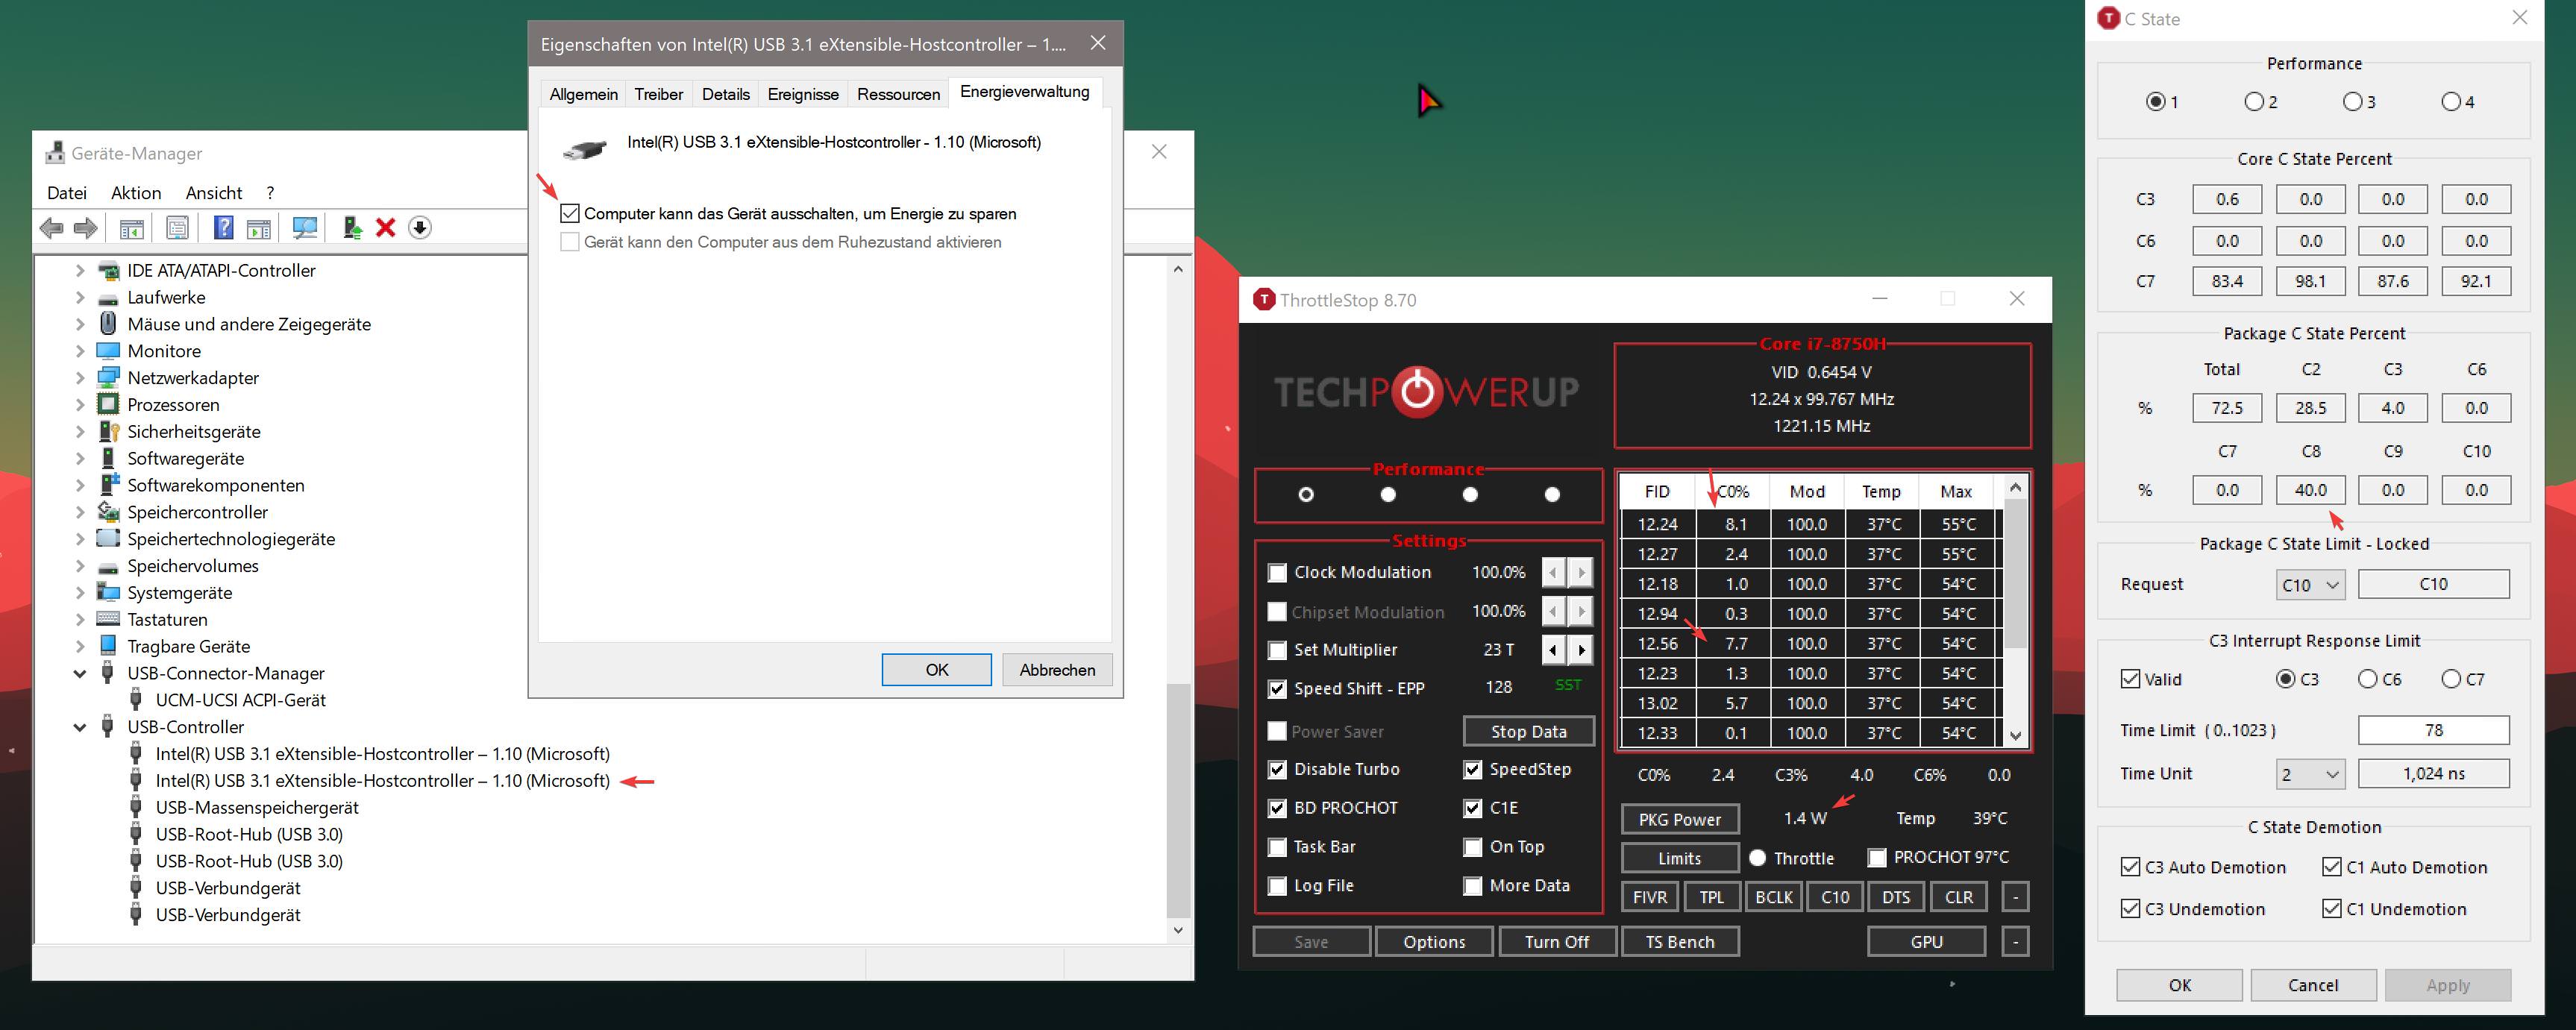2576x1030 pixels.
Task: Toggle C3 Auto Demotion checkbox
Action: [2130, 867]
